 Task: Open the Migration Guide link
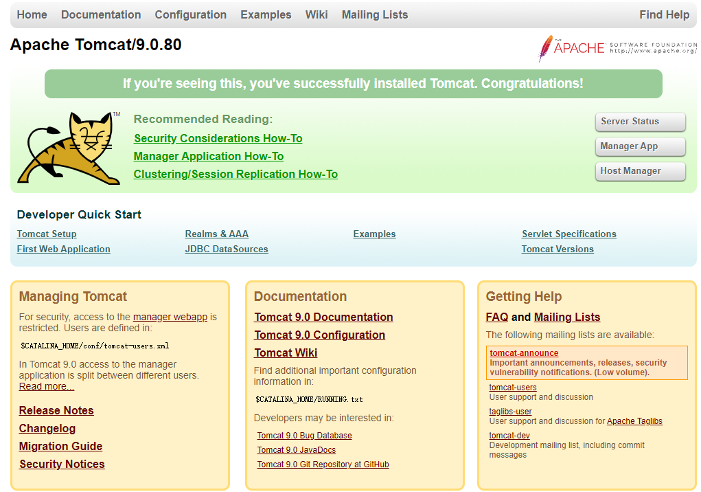[61, 447]
